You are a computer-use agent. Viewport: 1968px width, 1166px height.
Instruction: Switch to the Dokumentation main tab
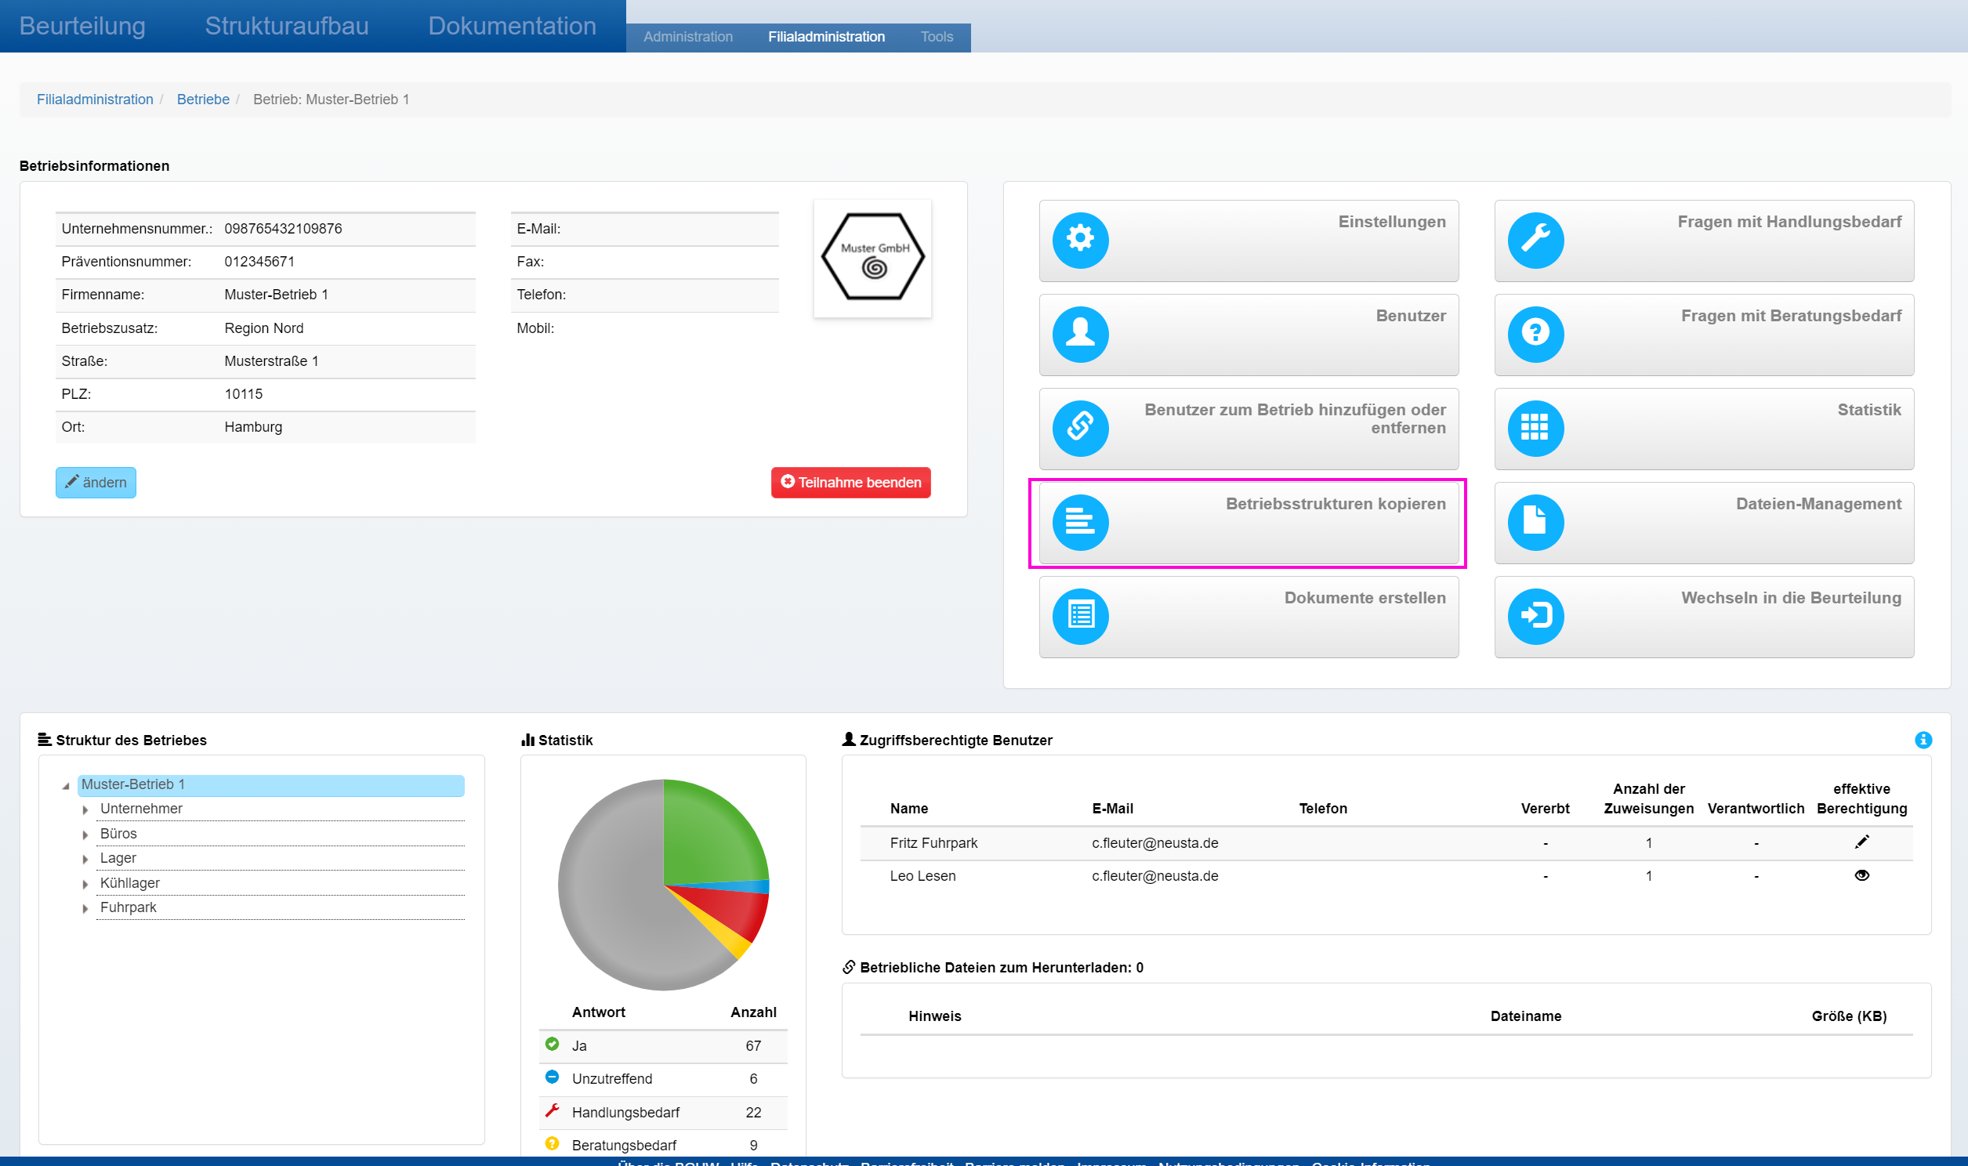513,26
